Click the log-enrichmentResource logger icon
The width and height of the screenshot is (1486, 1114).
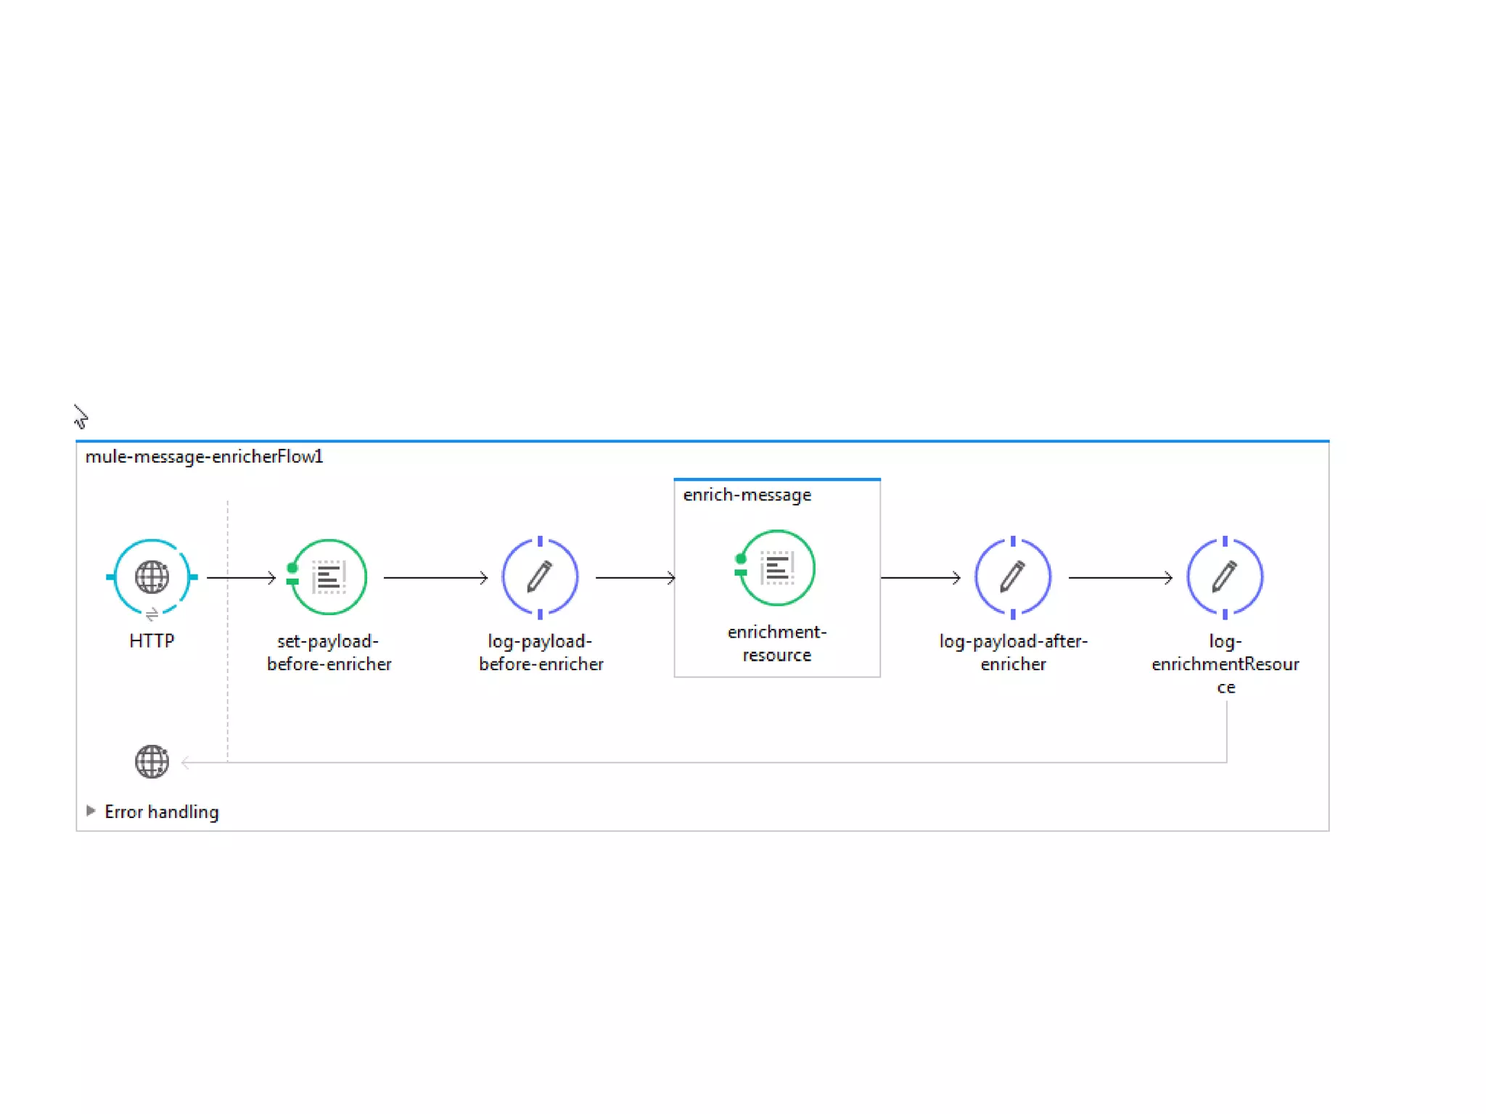pyautogui.click(x=1225, y=577)
